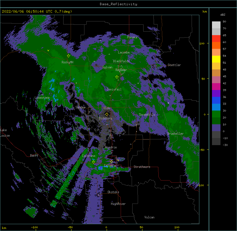Click the dBZ legend heading
237x231 pixels.
coord(223,15)
